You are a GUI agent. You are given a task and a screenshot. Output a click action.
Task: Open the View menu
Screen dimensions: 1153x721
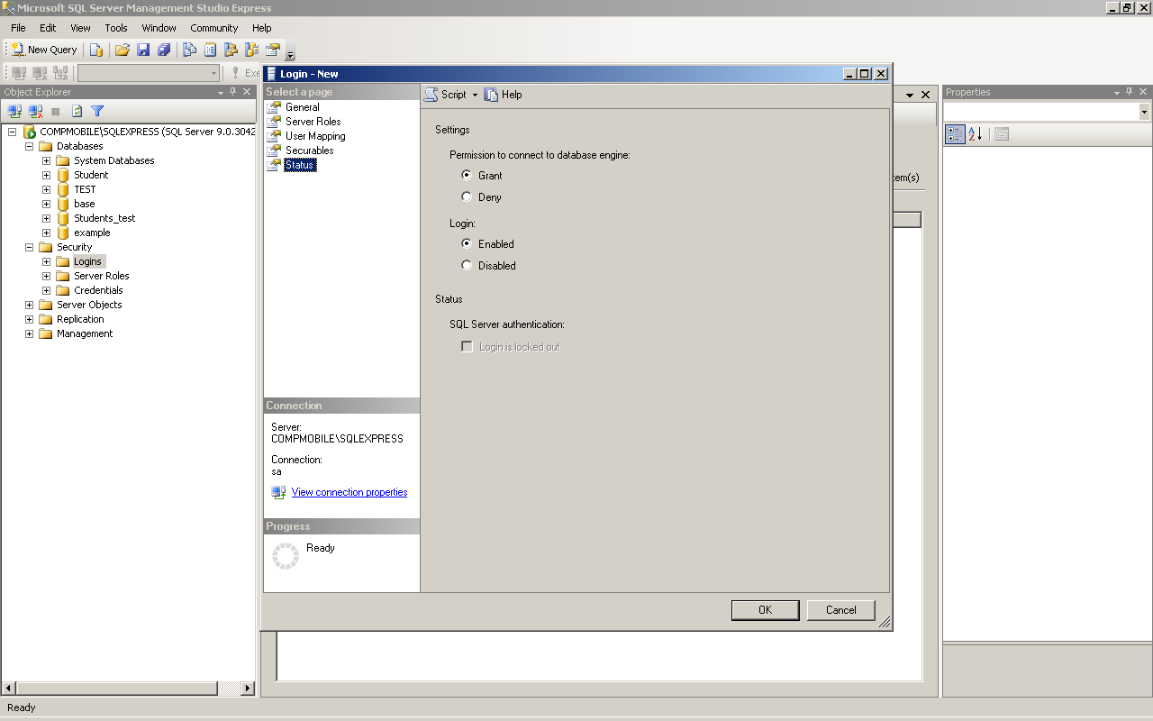pyautogui.click(x=80, y=28)
